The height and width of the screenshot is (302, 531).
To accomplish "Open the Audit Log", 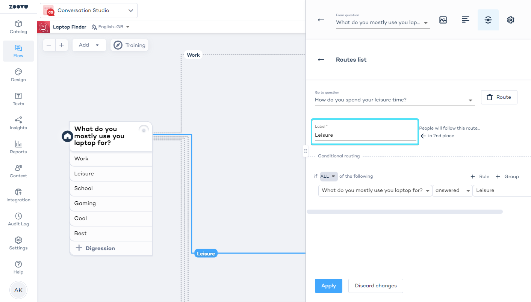I will point(18,219).
